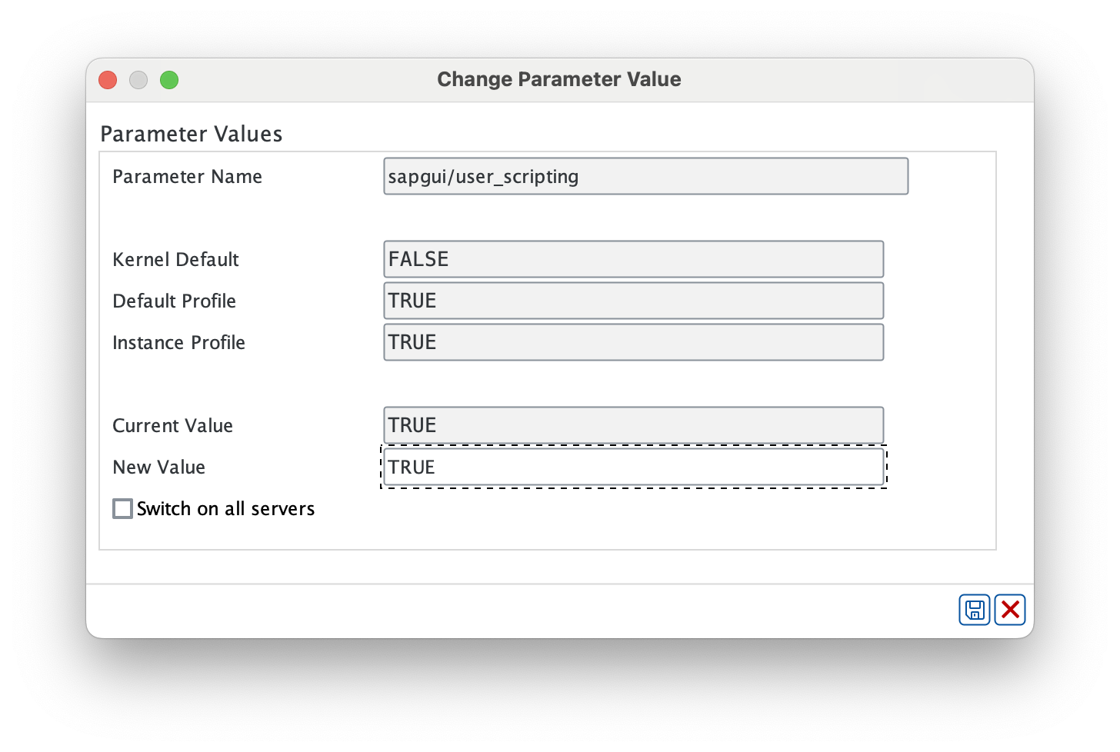The image size is (1120, 752).
Task: Select the Current Value field showing TRUE
Action: (633, 425)
